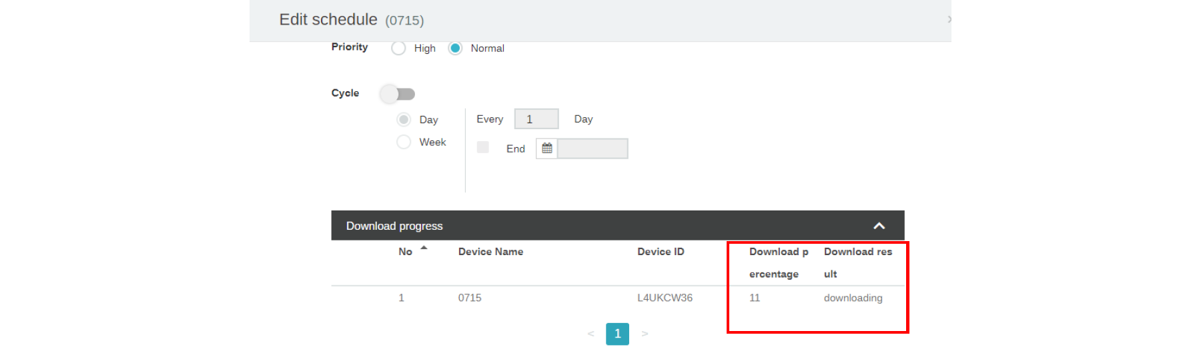Viewport: 1181px width, 355px height.
Task: Toggle the Cycle switch
Action: pyautogui.click(x=398, y=94)
